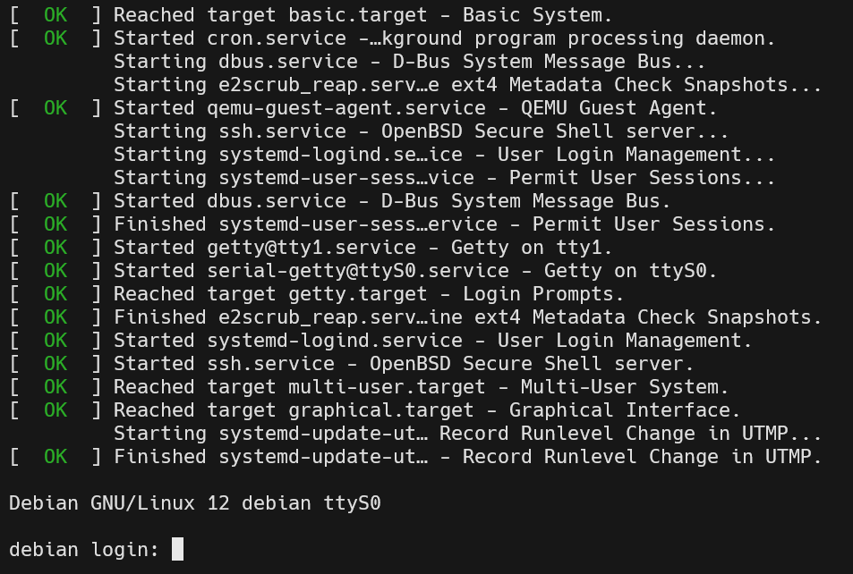Image resolution: width=853 pixels, height=574 pixels.
Task: Click the "Reached target multi-user.target" line
Action: tap(421, 387)
